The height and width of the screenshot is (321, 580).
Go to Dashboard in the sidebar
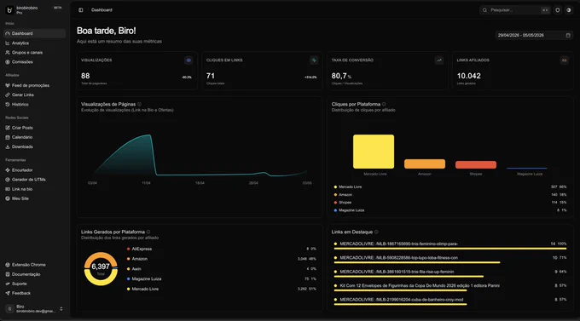point(34,33)
